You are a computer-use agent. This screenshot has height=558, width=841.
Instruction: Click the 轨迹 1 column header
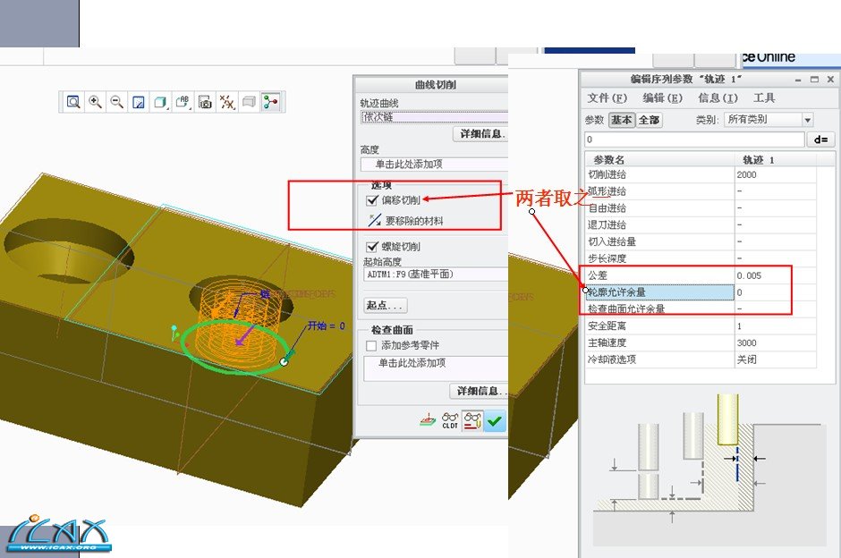(x=776, y=159)
